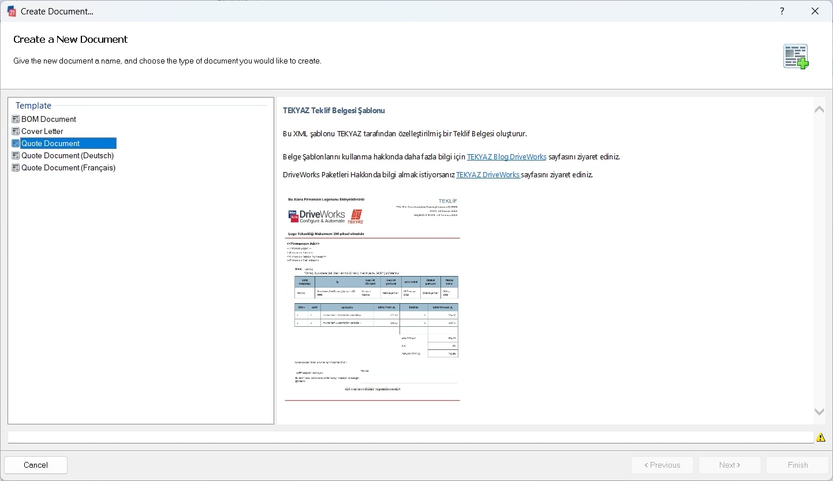Click the new document icon in header

(796, 57)
